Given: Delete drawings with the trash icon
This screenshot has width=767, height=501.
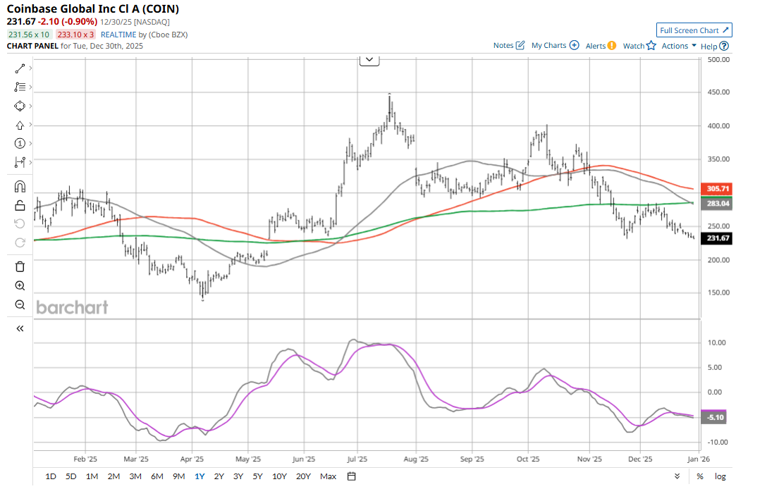Looking at the screenshot, I should click(x=20, y=266).
